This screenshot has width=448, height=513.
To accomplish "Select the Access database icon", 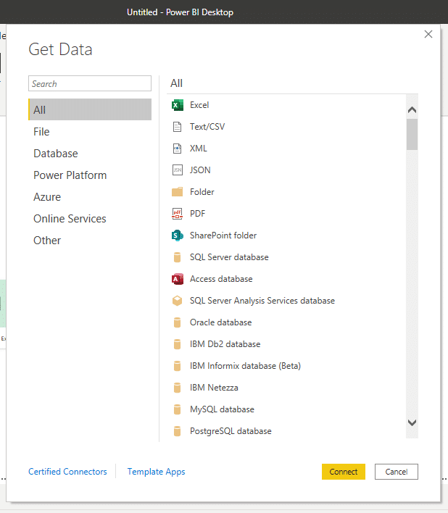I will pos(177,279).
